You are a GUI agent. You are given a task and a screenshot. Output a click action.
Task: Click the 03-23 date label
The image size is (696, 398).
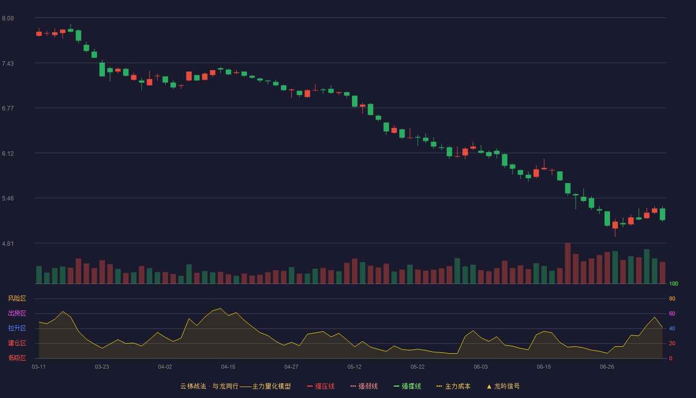tap(102, 367)
